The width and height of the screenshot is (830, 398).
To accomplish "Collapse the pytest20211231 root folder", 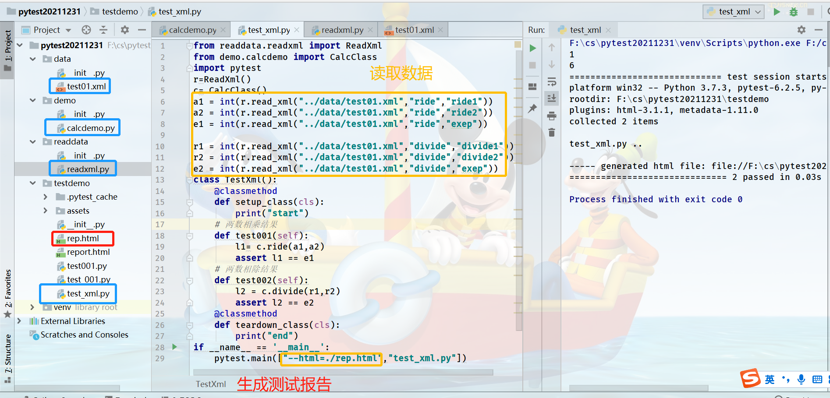I will [20, 45].
